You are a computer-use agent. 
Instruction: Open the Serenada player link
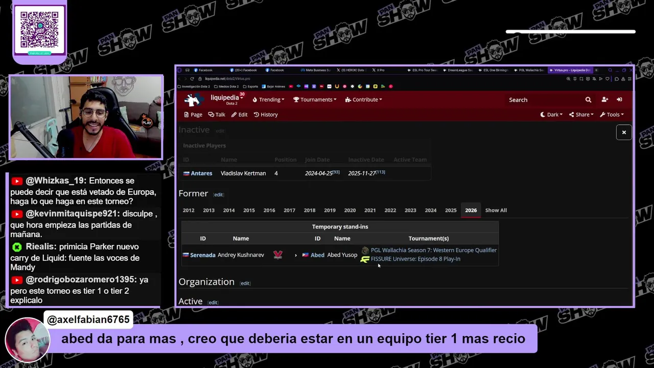(x=202, y=255)
